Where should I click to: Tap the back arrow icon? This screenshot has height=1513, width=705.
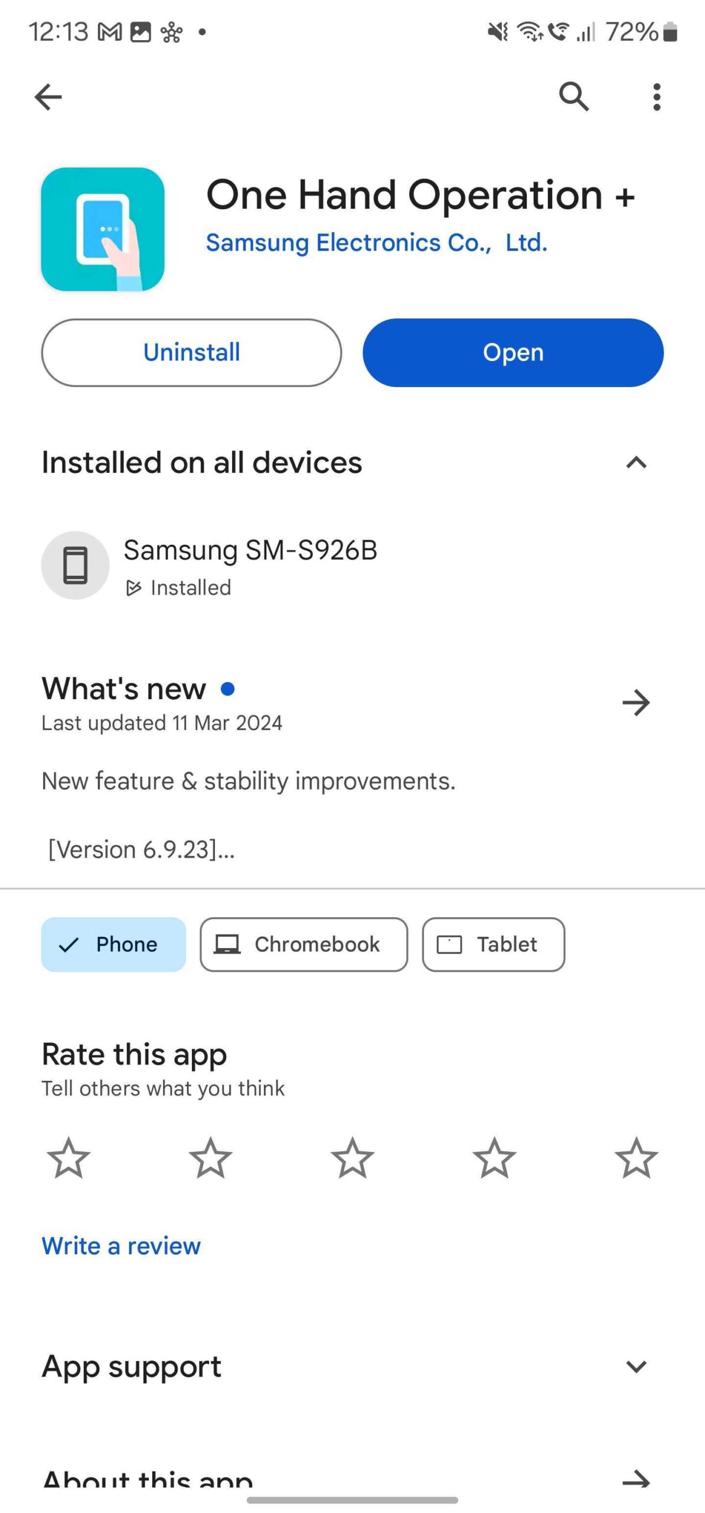(48, 97)
